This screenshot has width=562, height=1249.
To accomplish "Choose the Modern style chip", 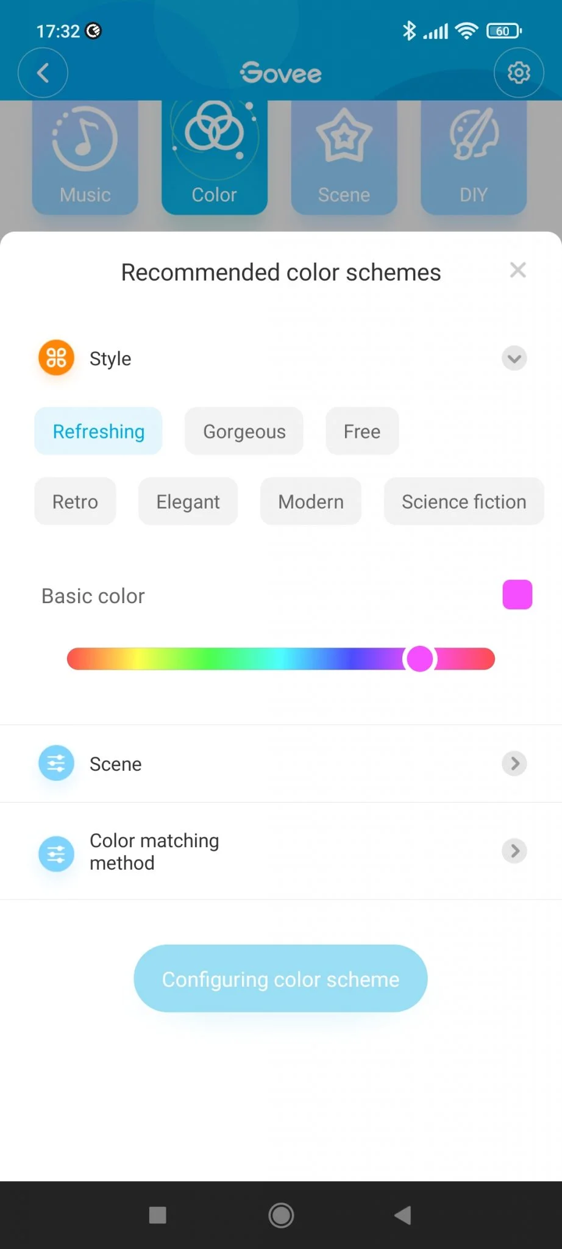I will click(x=311, y=501).
